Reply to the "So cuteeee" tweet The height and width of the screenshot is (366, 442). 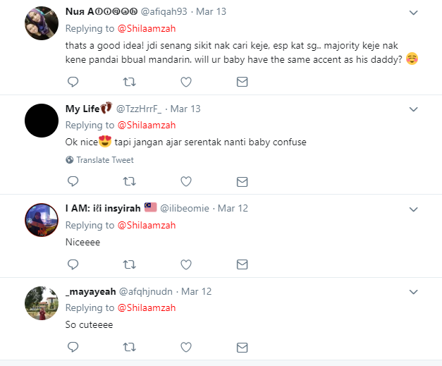pos(73,347)
